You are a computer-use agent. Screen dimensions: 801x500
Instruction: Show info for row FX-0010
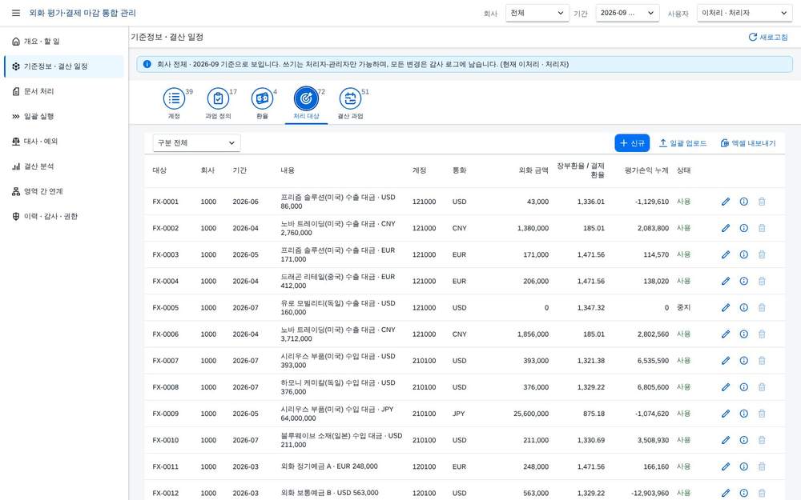pyautogui.click(x=744, y=440)
